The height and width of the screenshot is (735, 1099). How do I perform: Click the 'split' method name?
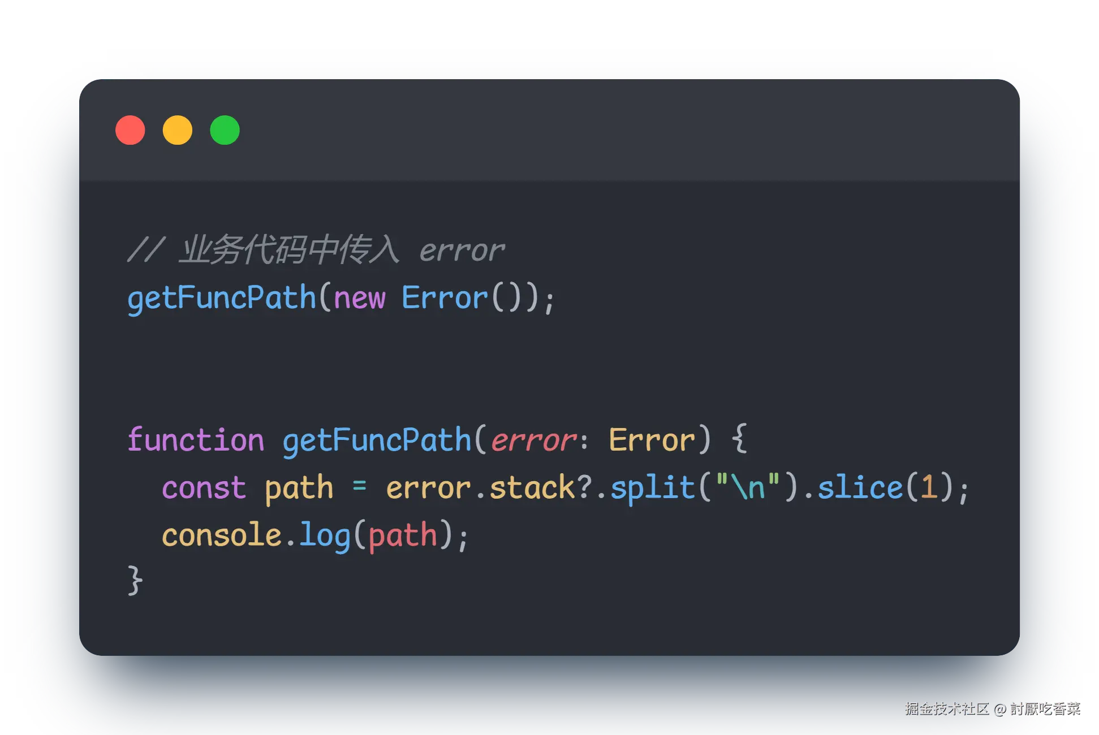652,488
